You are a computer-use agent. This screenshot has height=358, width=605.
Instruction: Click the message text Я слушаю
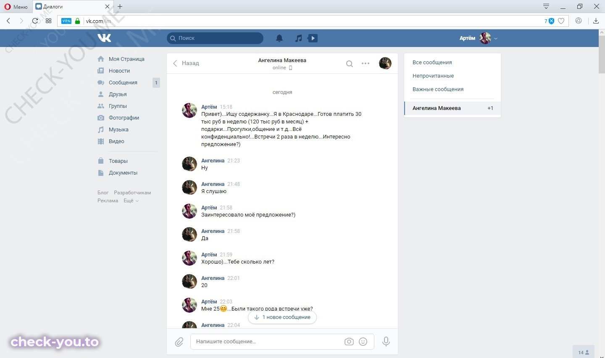point(214,191)
